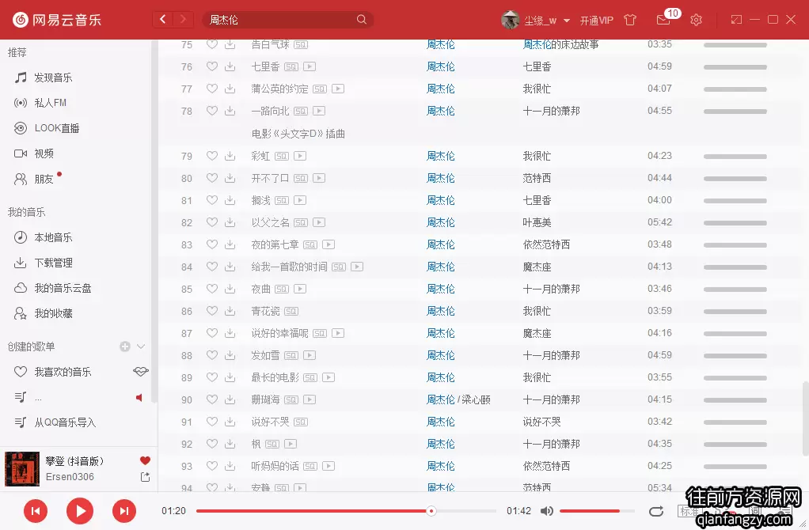The image size is (809, 530).
Task: Like song 以父之名 with heart
Action: point(211,221)
